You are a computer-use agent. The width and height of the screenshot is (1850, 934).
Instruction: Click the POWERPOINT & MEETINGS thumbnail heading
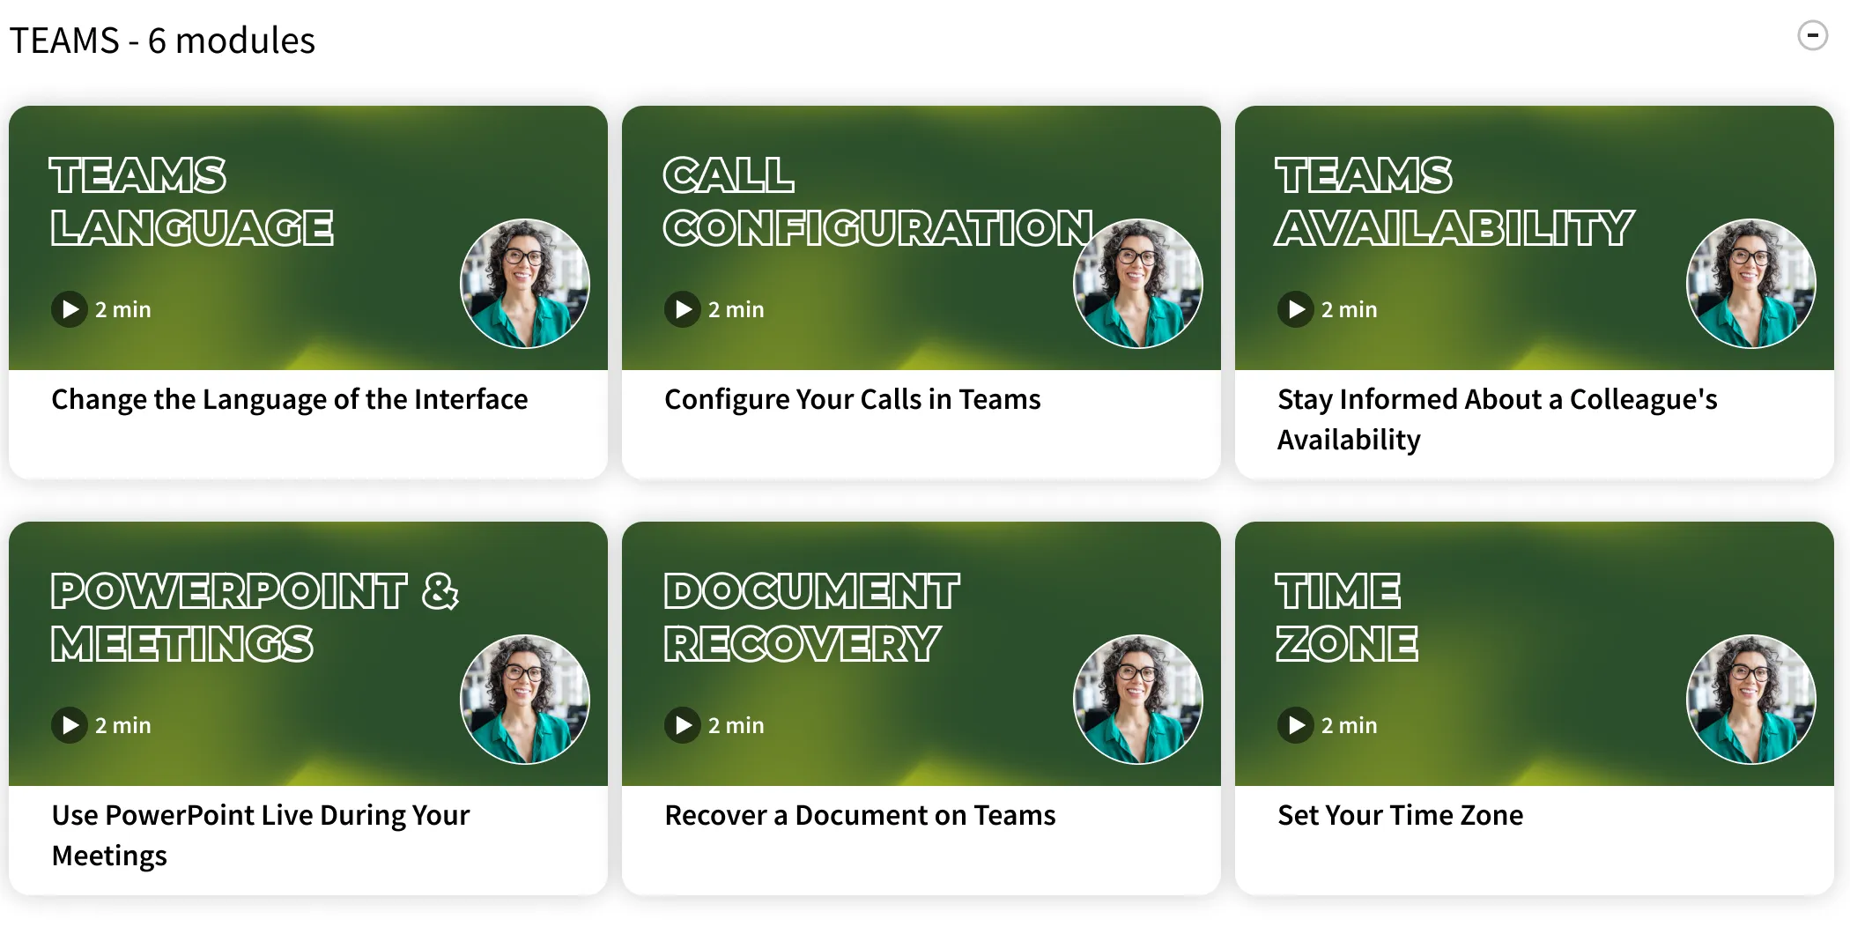255,618
